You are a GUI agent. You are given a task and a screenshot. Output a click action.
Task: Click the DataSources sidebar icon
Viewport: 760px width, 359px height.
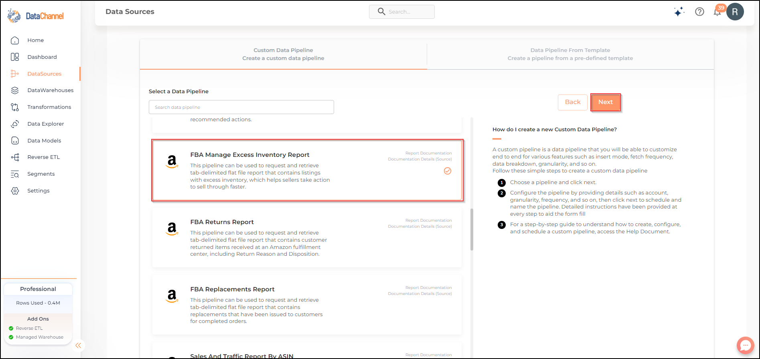pos(15,74)
